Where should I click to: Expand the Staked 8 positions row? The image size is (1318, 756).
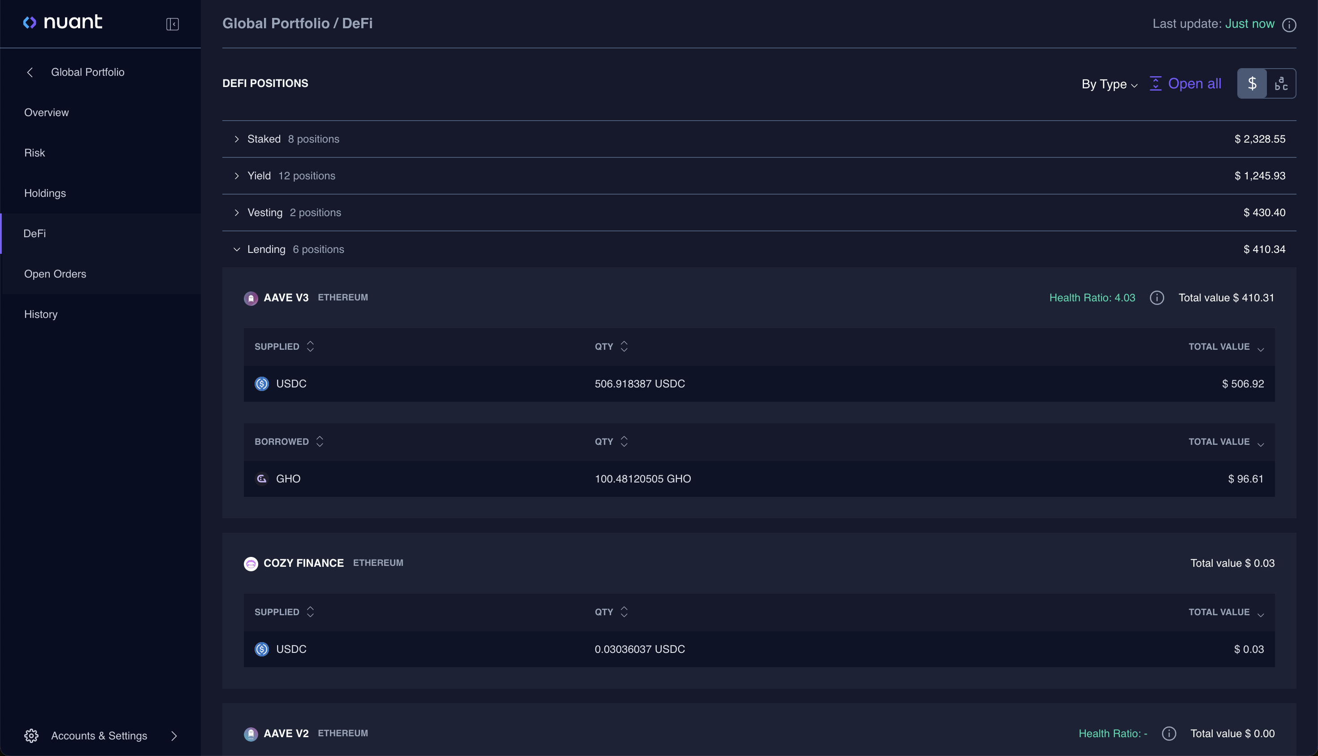tap(237, 139)
